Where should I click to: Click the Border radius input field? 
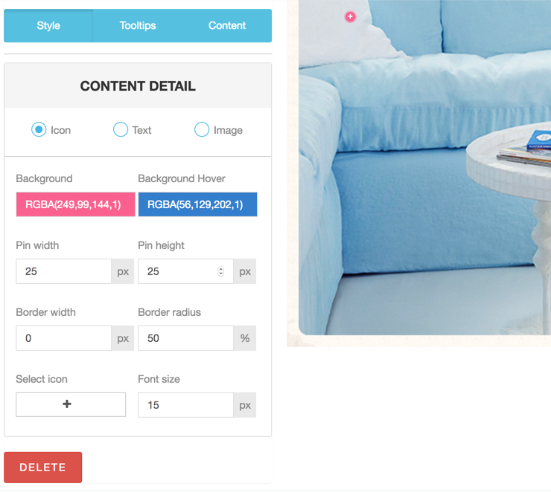(185, 338)
